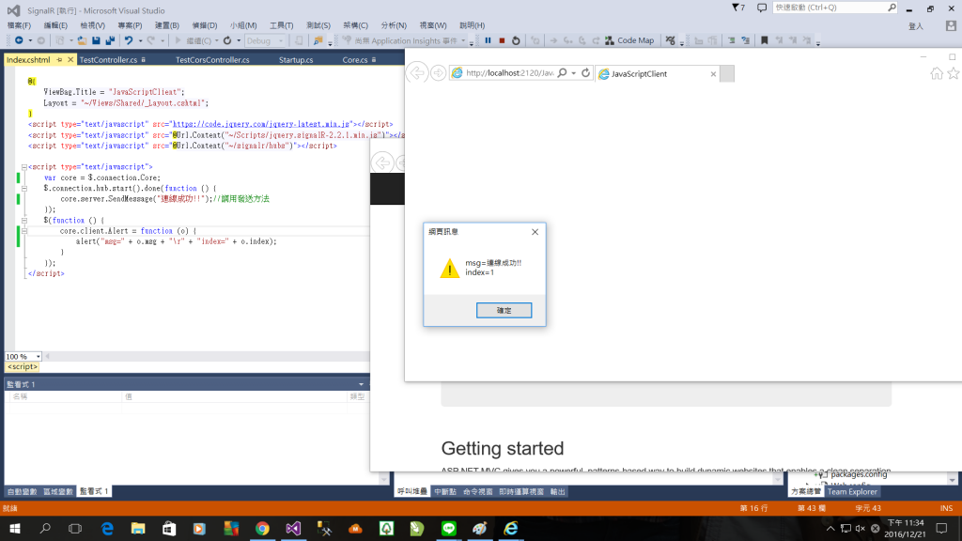
Task: Switch to the 區域變數 panel tab
Action: point(58,492)
